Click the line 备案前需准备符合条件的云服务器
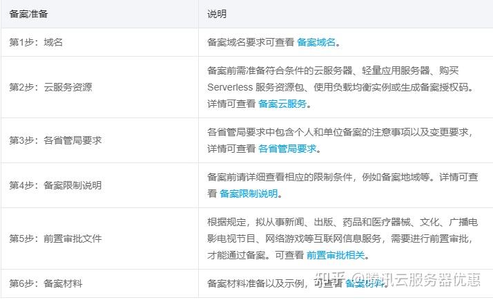The image size is (493, 300). 333,71
